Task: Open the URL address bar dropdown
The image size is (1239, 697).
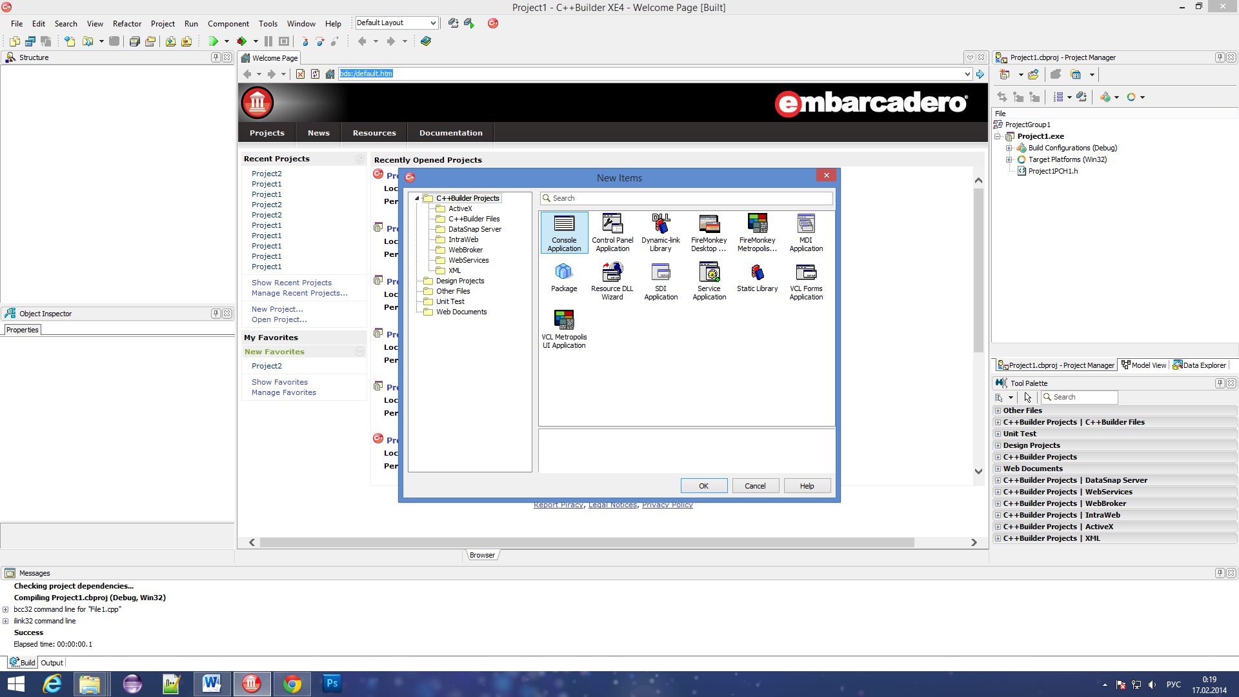Action: click(x=967, y=74)
